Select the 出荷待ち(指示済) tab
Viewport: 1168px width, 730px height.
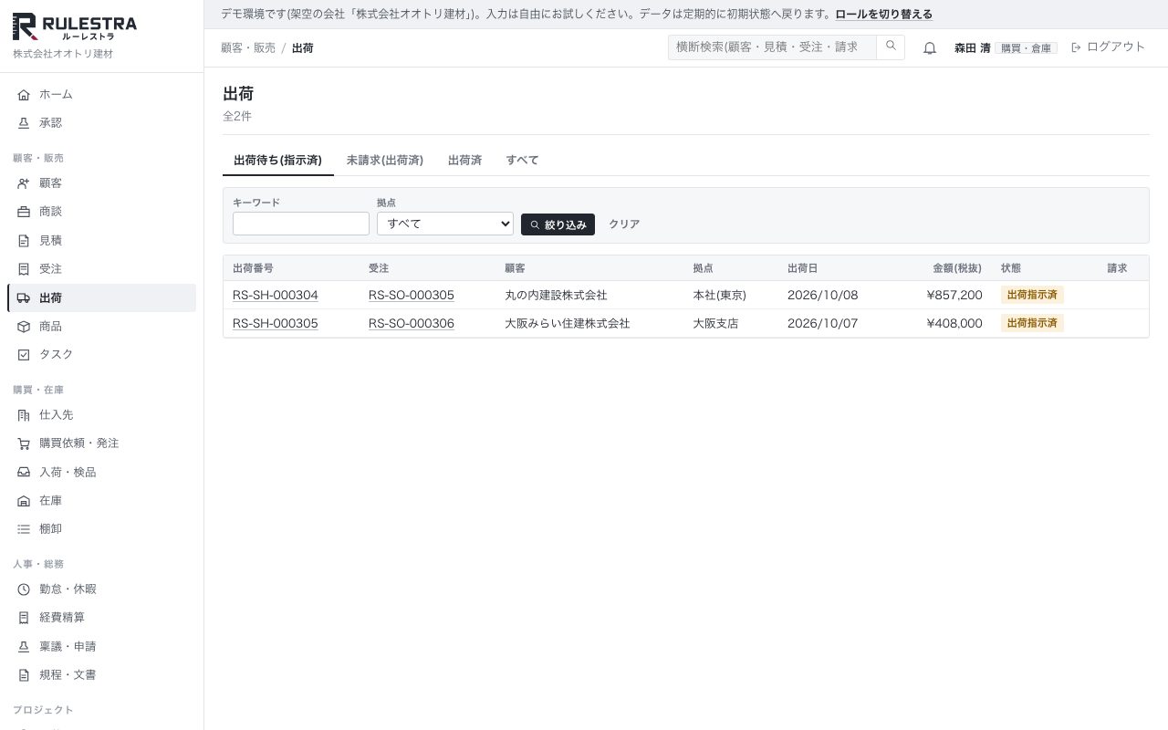point(277,160)
